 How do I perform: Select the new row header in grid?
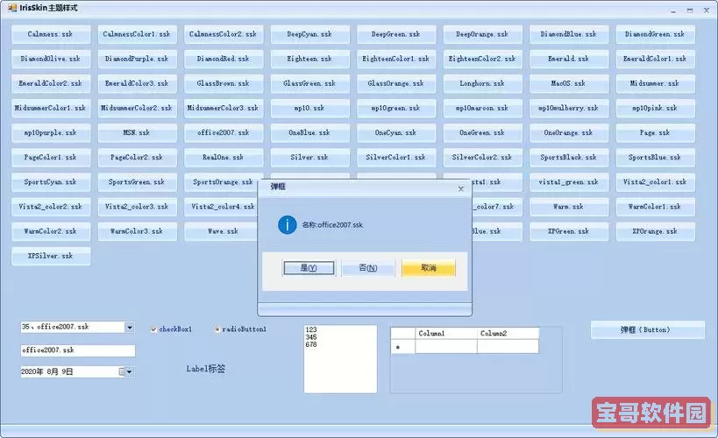[403, 347]
